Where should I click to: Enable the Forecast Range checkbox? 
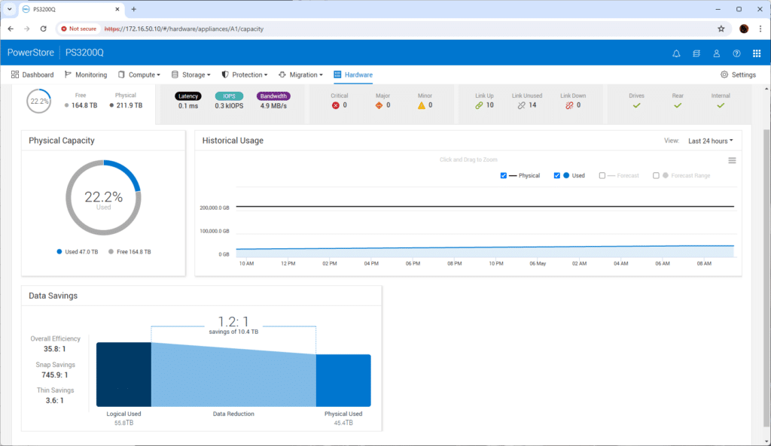click(656, 175)
